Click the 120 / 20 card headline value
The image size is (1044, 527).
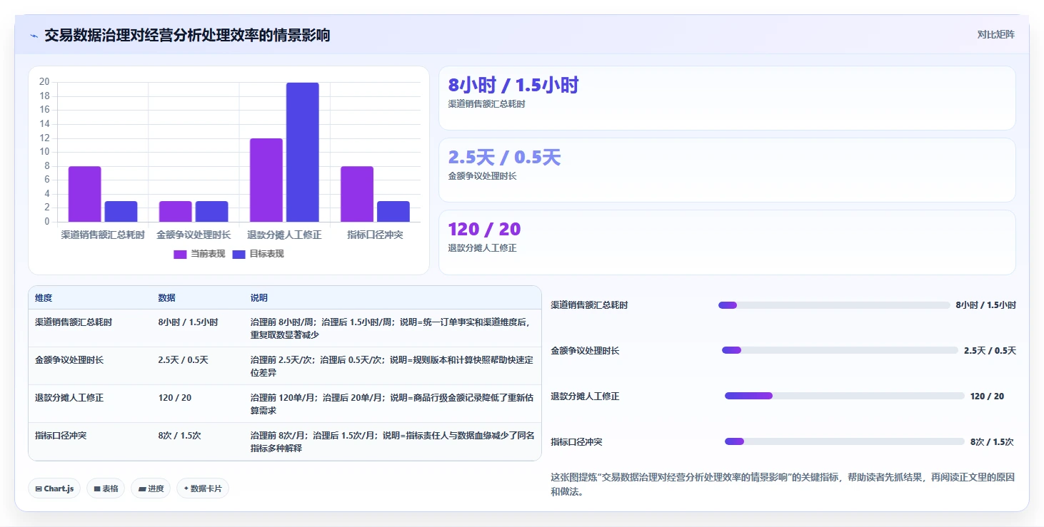tap(484, 230)
